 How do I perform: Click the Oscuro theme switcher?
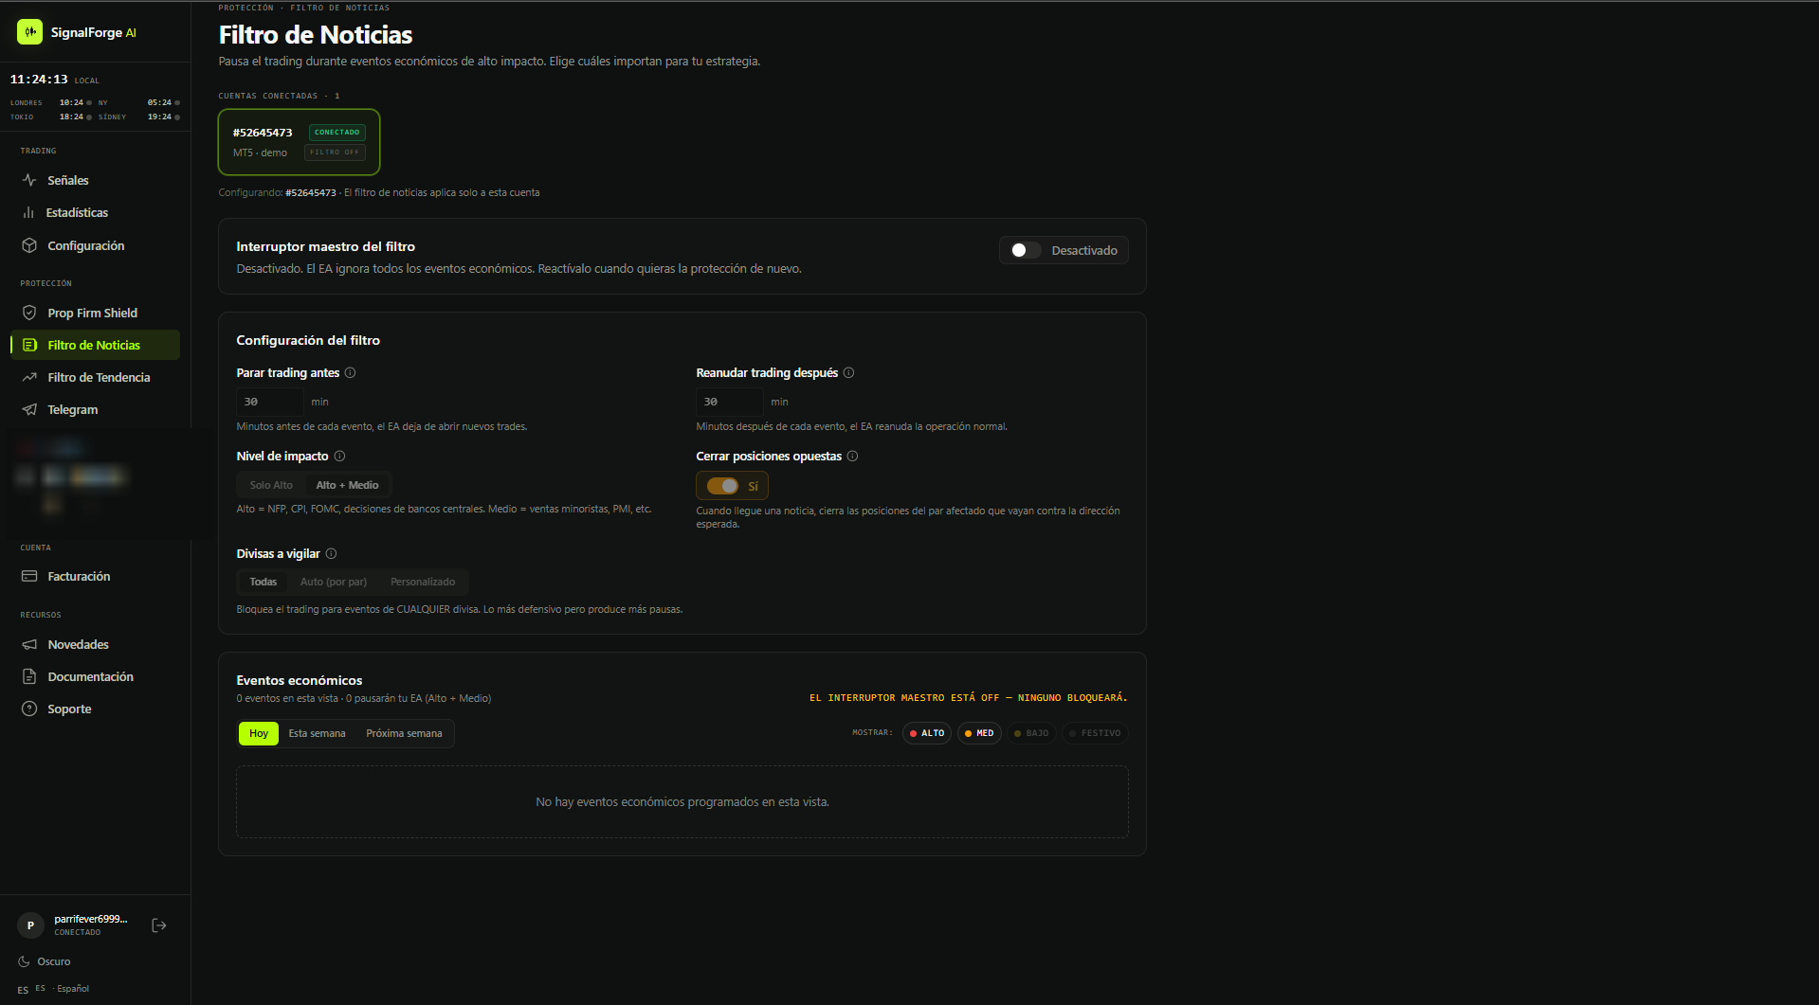[x=45, y=961]
